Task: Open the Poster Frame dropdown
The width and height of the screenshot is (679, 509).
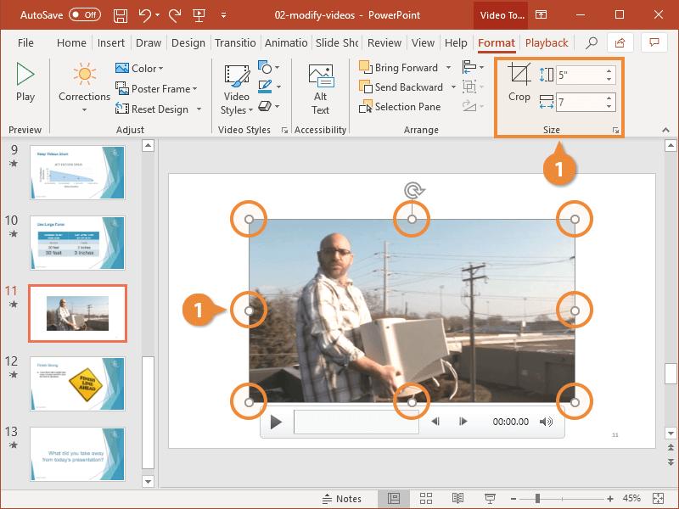Action: [x=156, y=89]
